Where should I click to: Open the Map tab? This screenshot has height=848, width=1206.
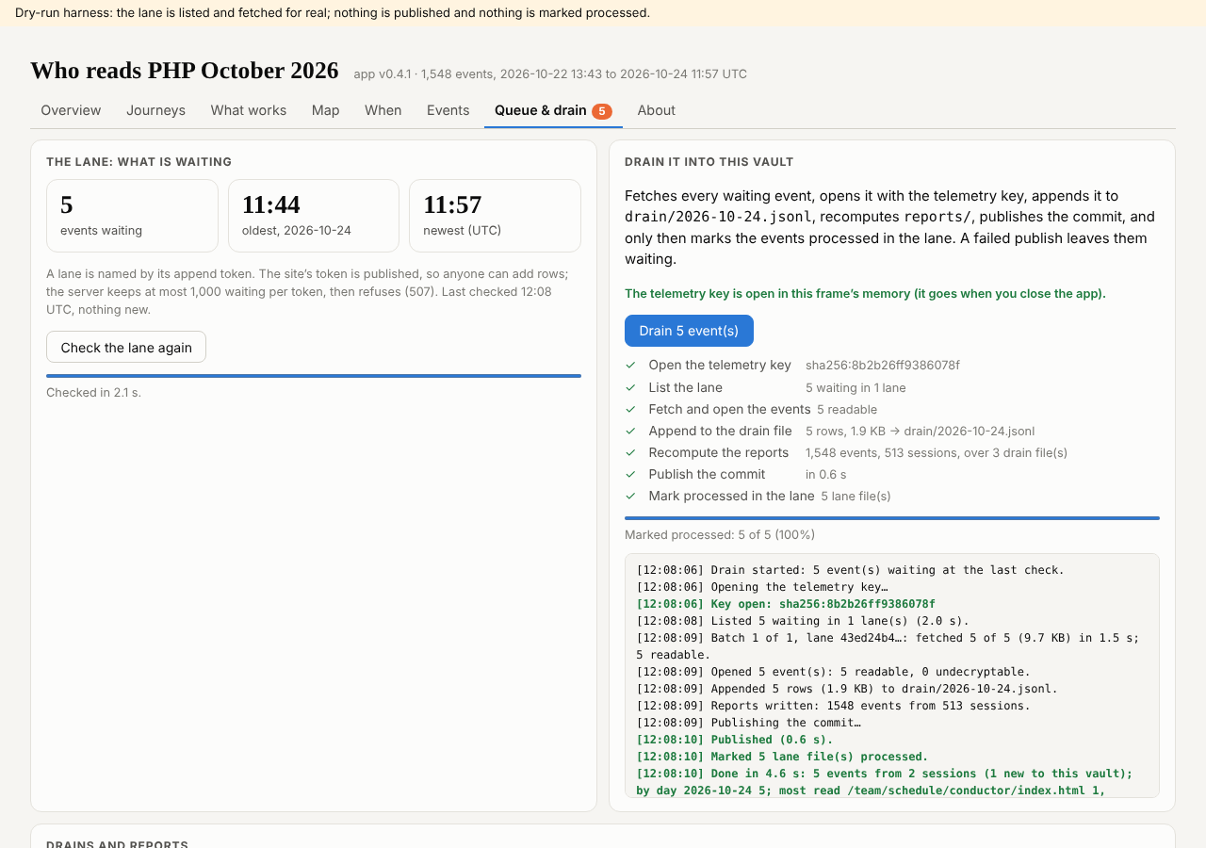click(325, 110)
